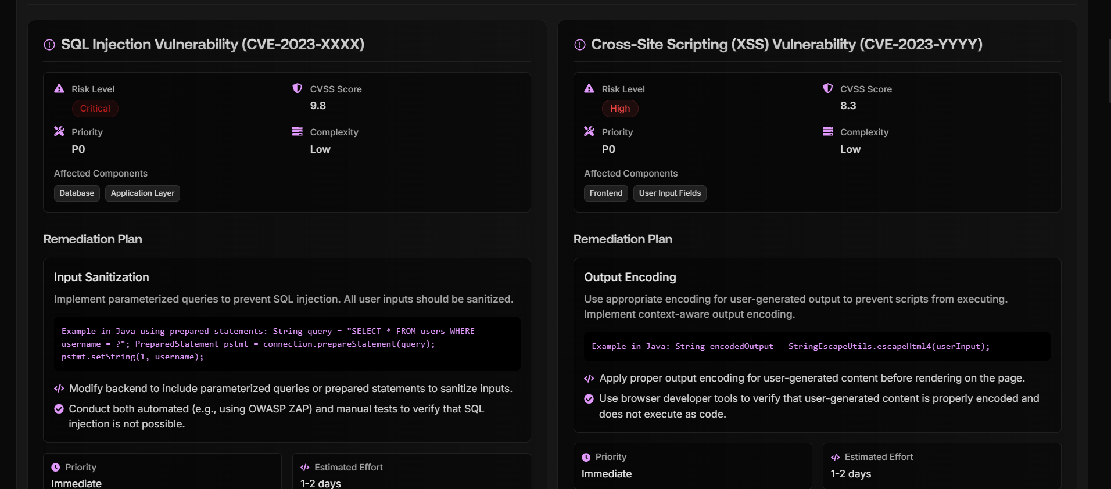Click the browser developer tools checkmark icon
Viewport: 1111px width, 489px height.
pos(589,399)
